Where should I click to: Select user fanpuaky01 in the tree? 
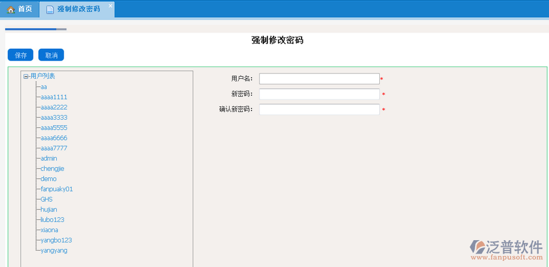[56, 189]
